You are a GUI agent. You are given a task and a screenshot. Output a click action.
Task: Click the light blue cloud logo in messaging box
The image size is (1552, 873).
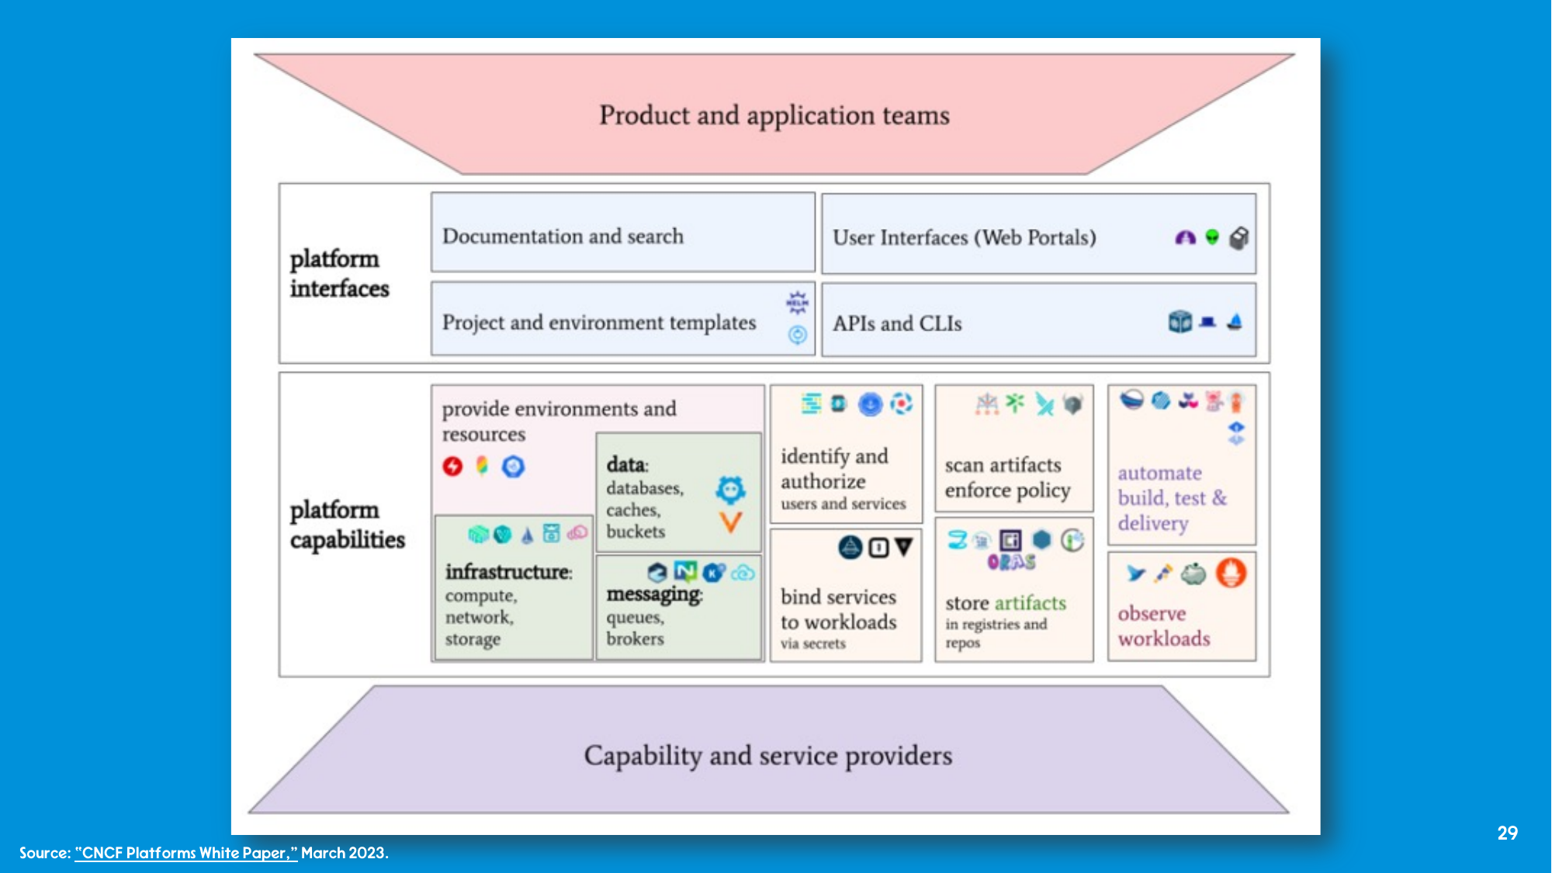(743, 573)
